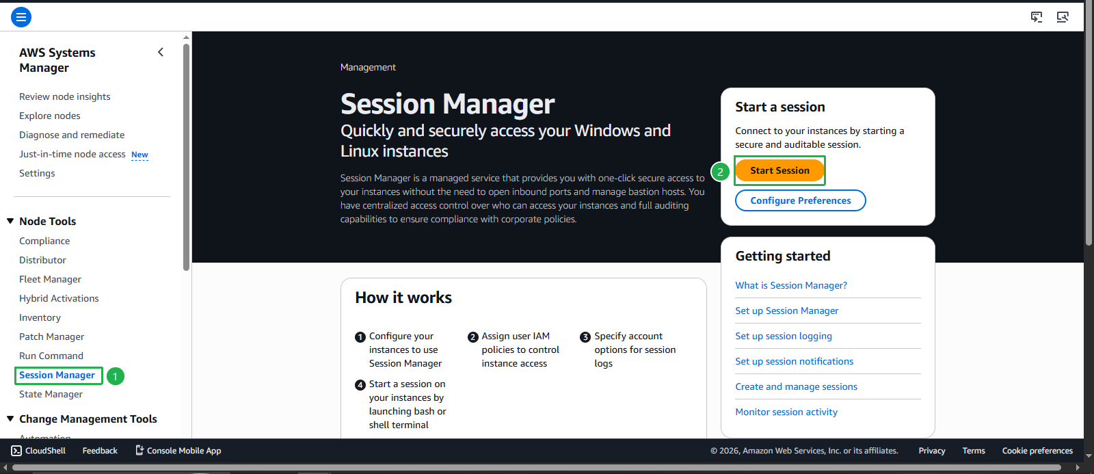The height and width of the screenshot is (474, 1094).
Task: Open Console Mobile App link
Action: (x=178, y=451)
